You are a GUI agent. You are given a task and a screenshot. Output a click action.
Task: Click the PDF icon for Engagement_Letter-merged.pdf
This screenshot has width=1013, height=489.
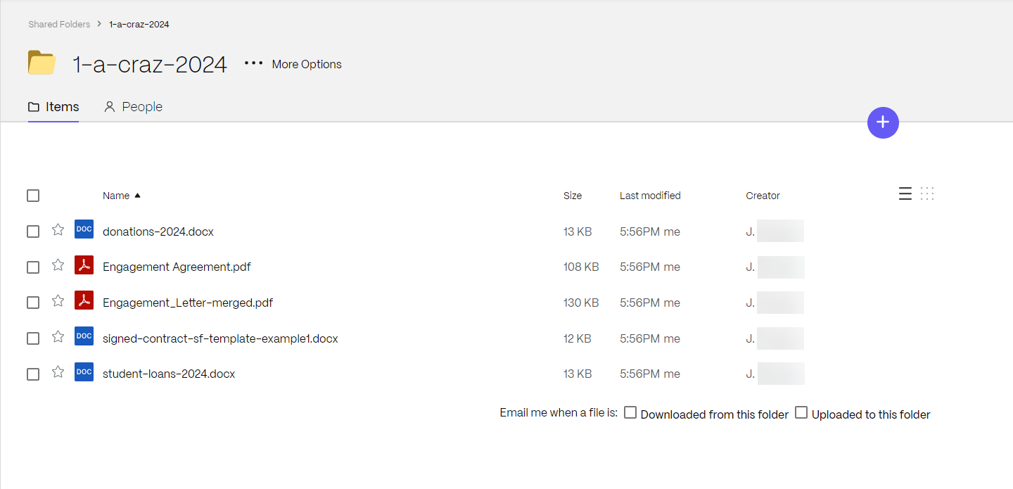84,300
